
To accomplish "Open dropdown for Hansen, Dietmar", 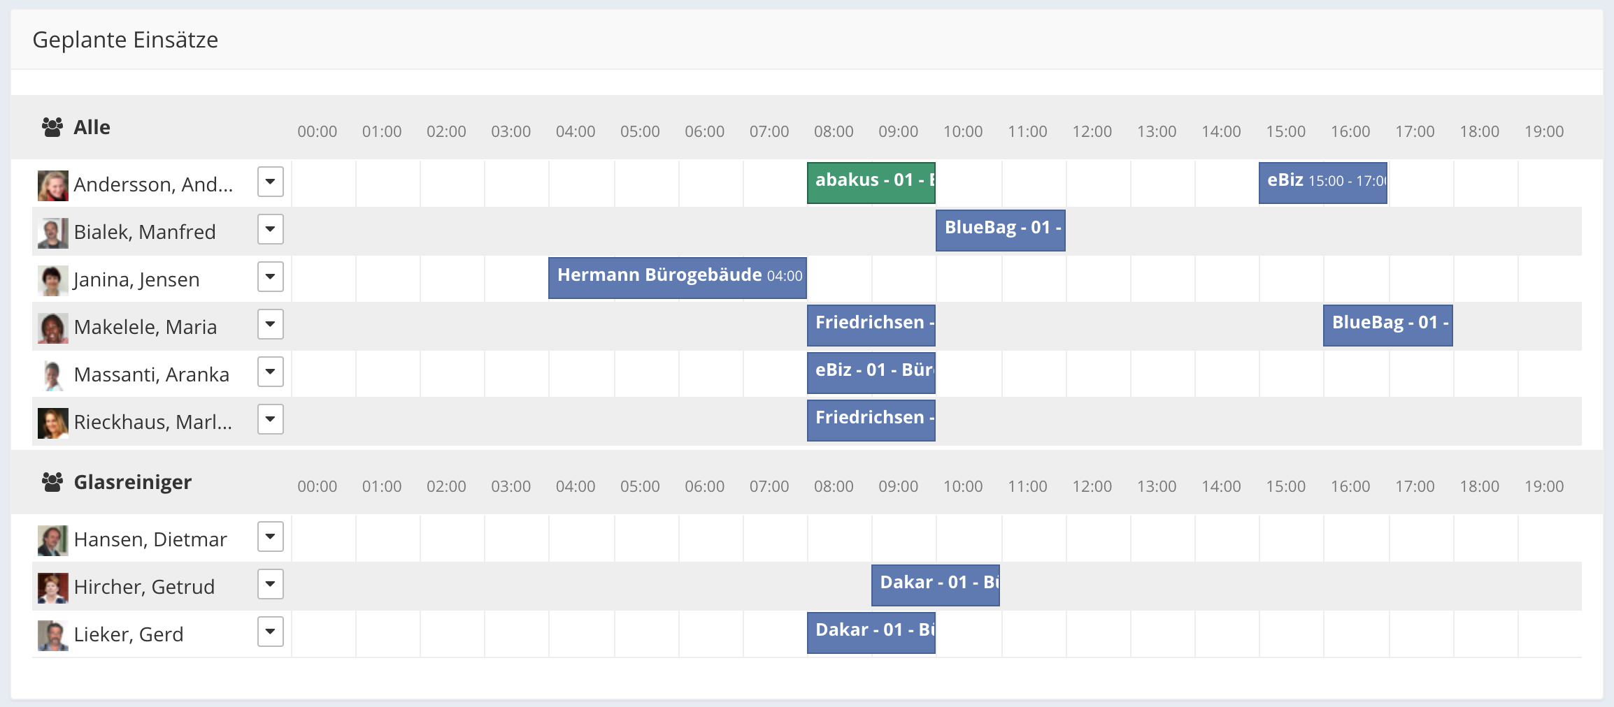I will [270, 537].
